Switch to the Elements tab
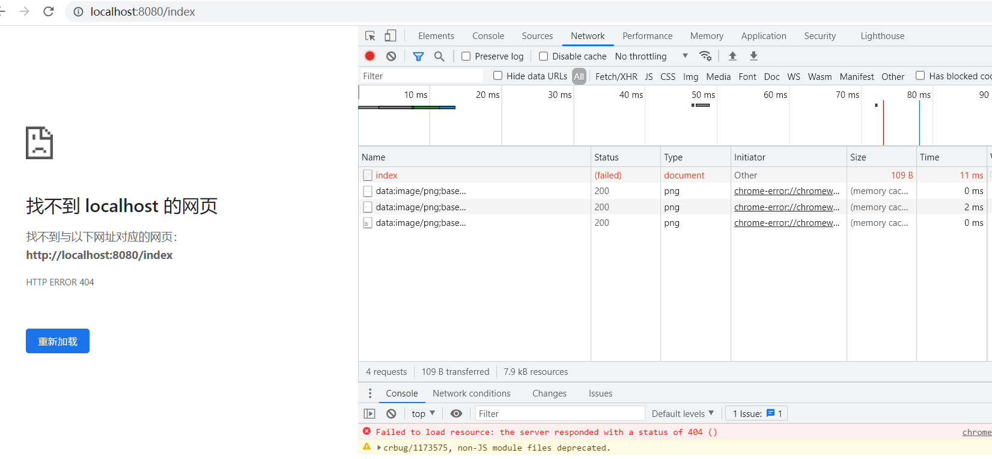 (x=436, y=36)
